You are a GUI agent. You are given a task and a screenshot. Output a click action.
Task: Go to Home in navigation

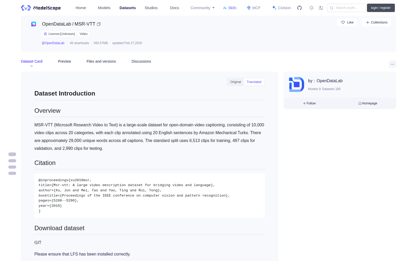[81, 8]
